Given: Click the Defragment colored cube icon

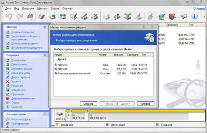Looking at the screenshot, I should click(172, 17).
